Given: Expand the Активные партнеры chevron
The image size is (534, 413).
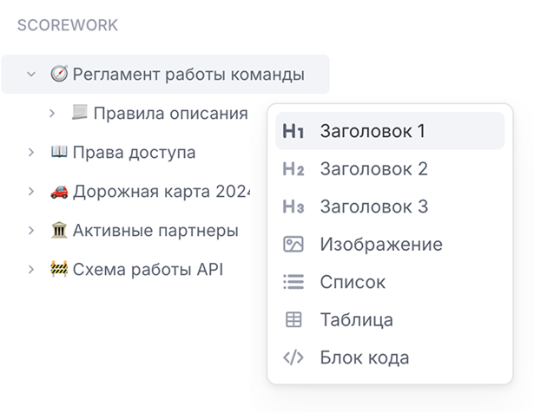Looking at the screenshot, I should pos(31,231).
